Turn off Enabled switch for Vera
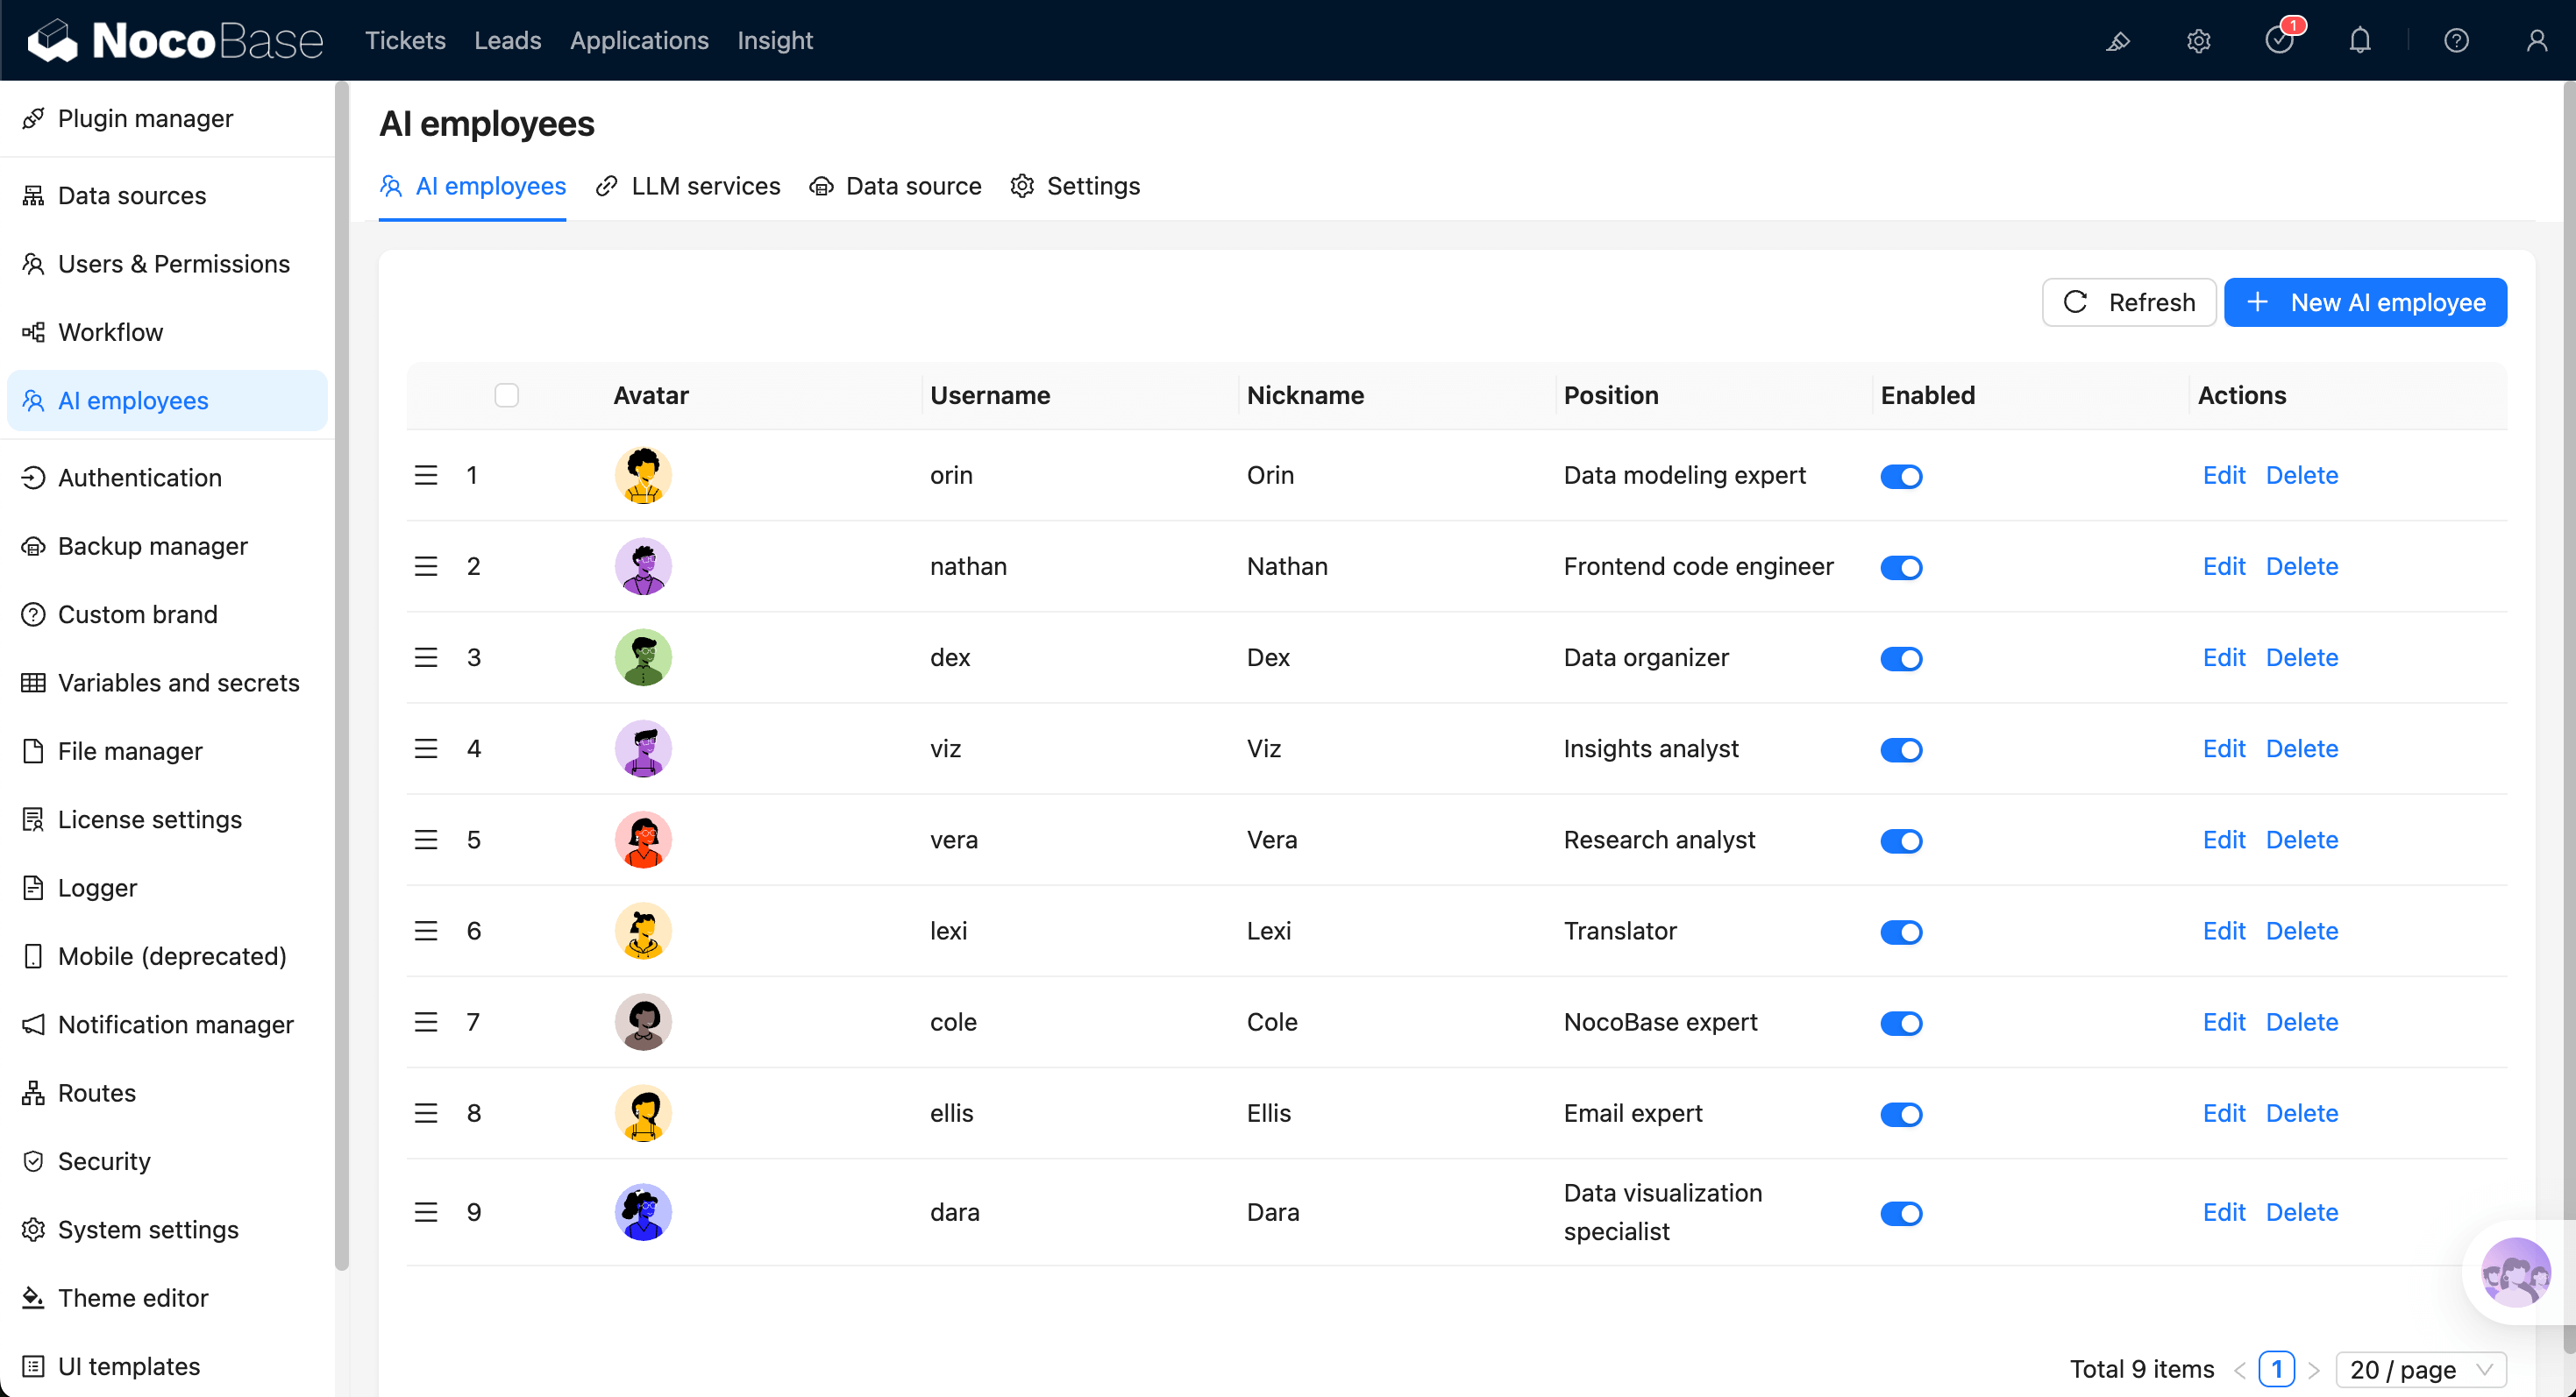Screen dimensions: 2576x1397 pyautogui.click(x=1900, y=841)
